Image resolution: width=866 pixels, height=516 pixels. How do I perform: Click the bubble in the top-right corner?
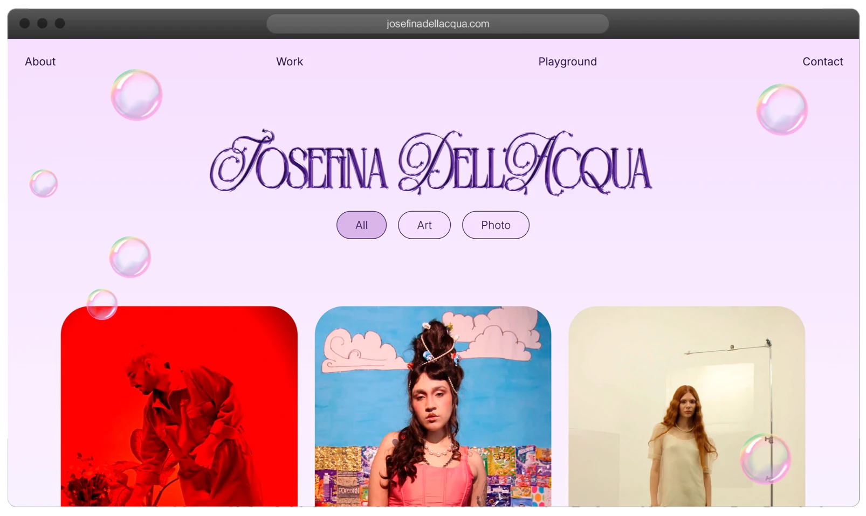tap(781, 109)
